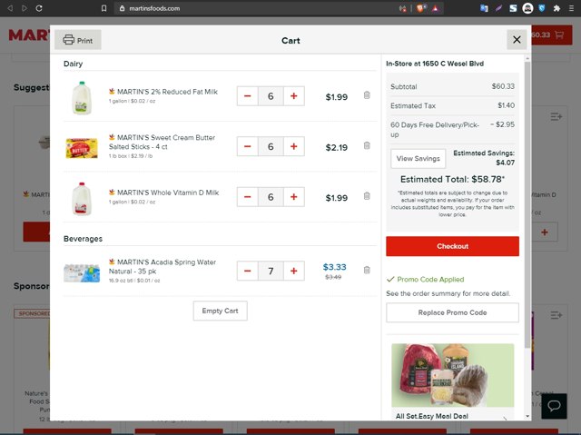Select the Estimated Total $58.78 text
The image size is (581, 435).
coord(452,179)
